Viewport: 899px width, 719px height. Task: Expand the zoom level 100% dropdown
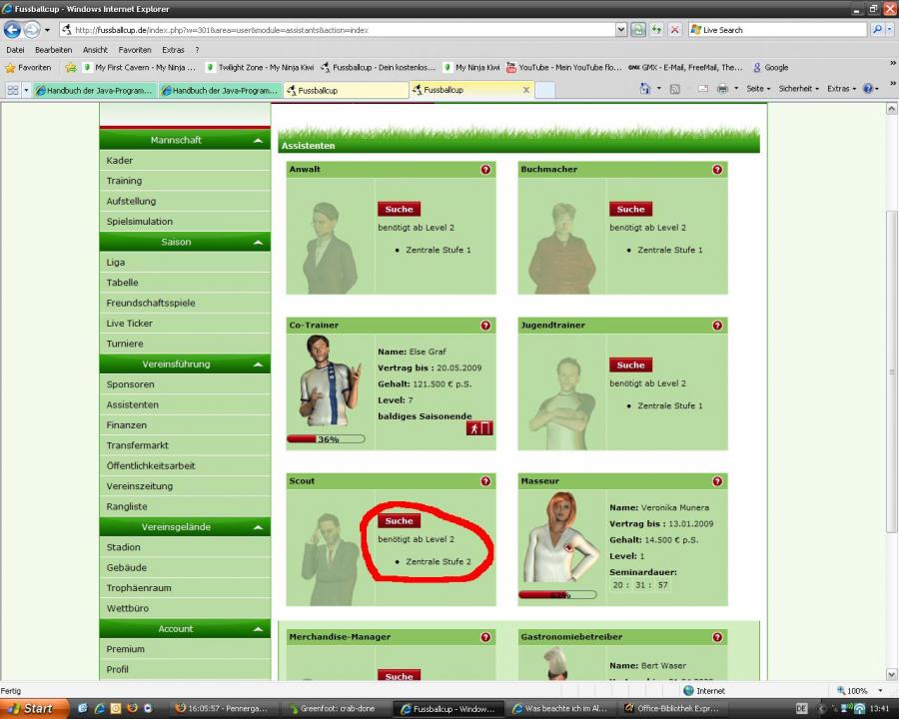879,691
